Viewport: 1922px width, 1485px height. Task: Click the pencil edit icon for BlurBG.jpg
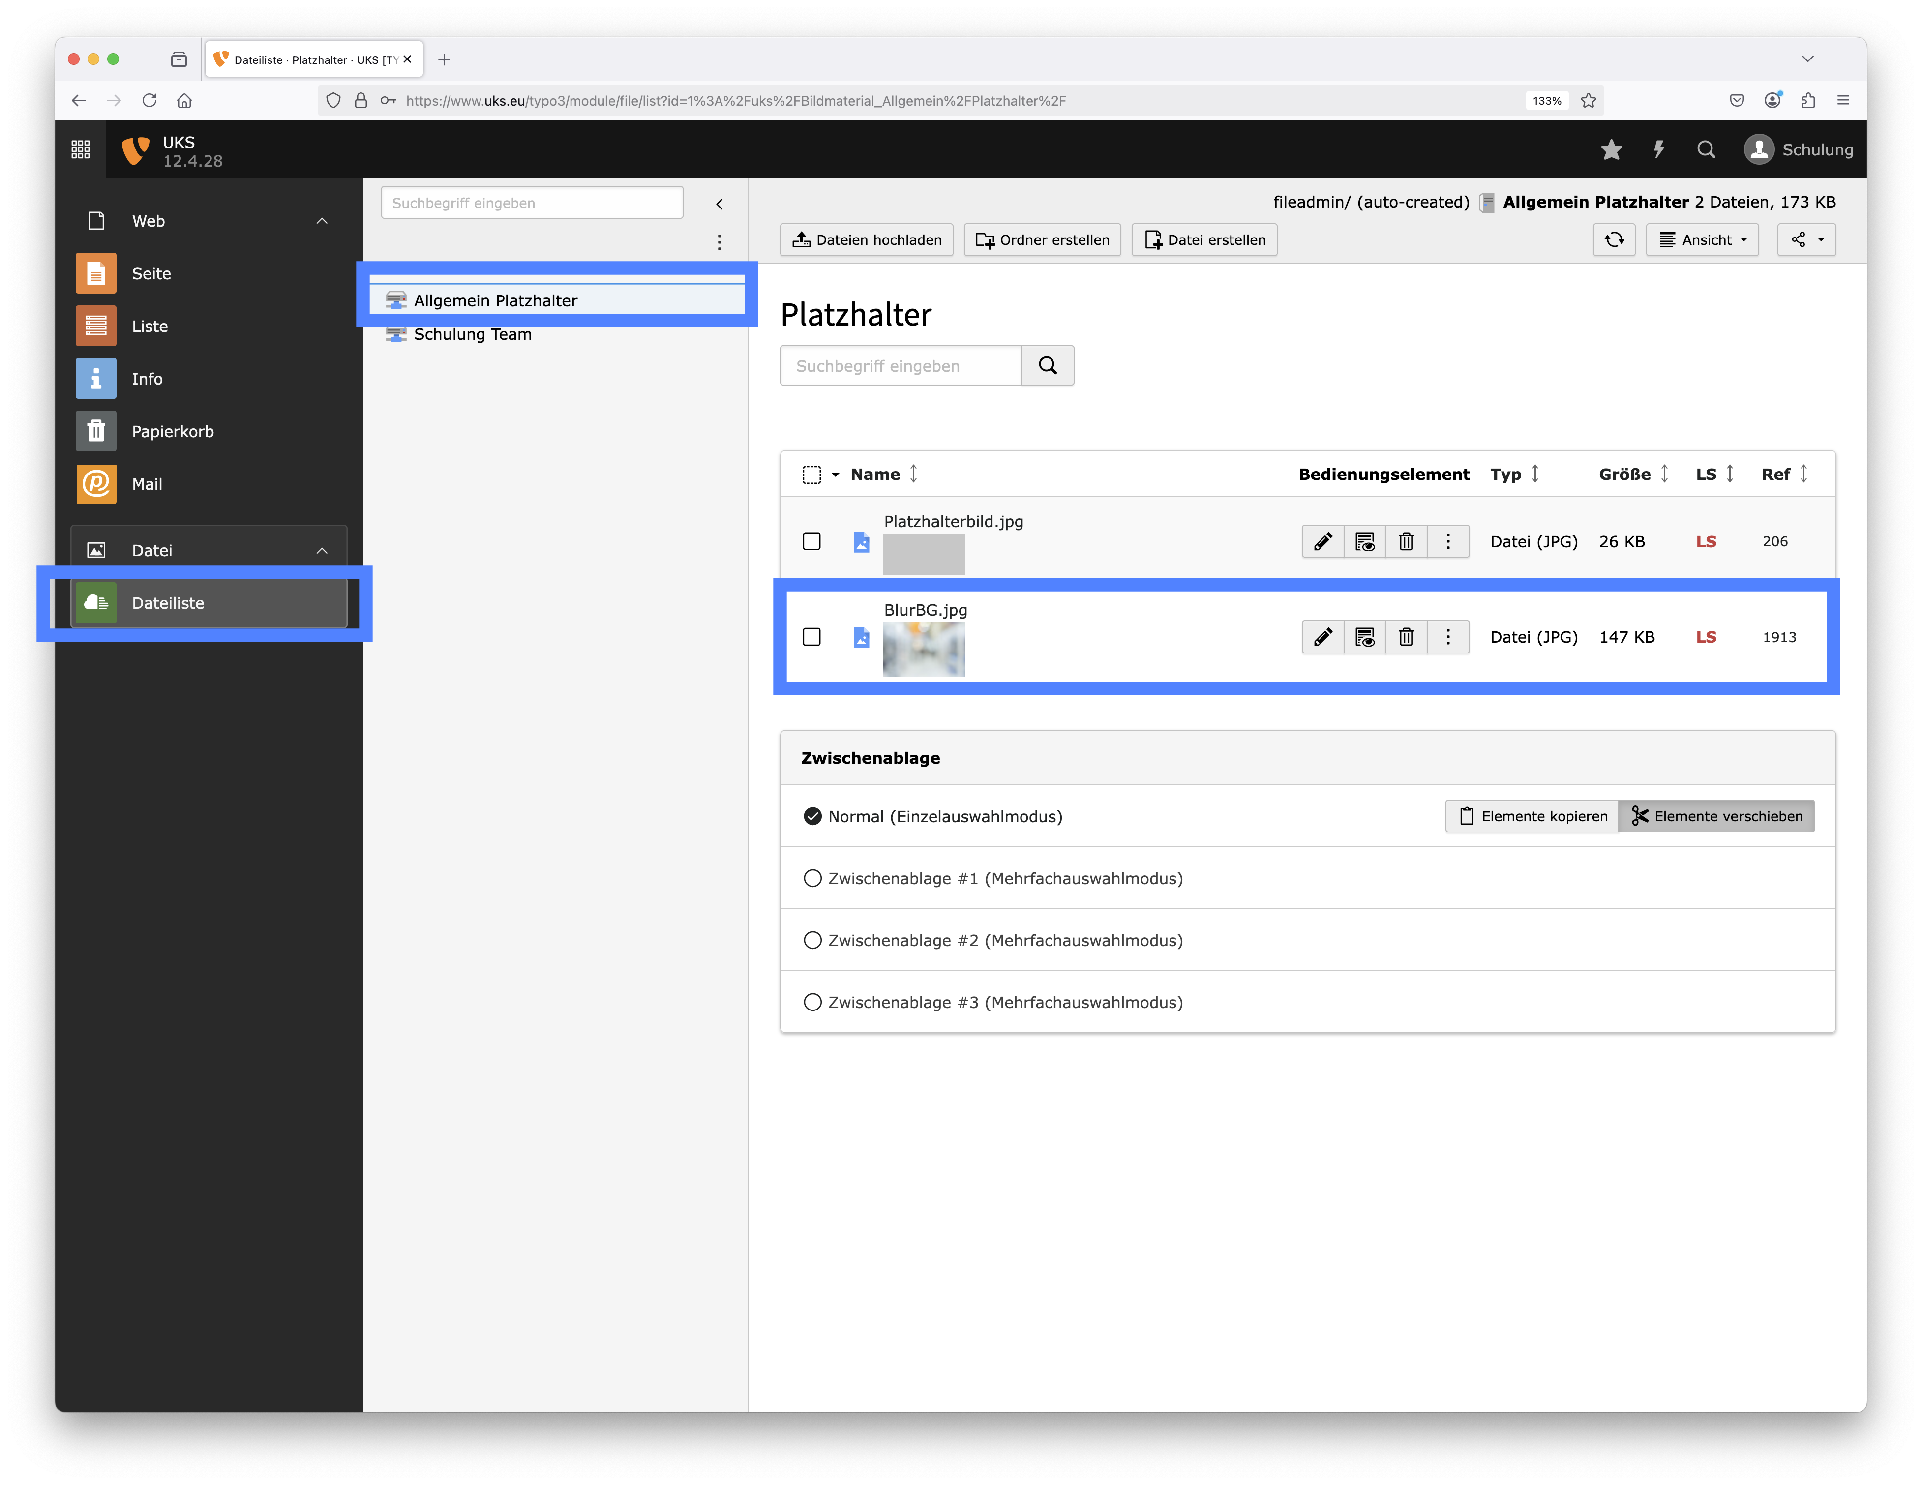1322,637
